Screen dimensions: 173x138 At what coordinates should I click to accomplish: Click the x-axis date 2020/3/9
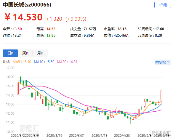(x=32, y=135)
